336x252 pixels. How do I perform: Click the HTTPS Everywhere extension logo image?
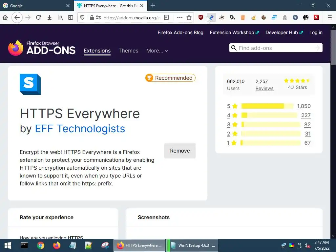[x=30, y=84]
